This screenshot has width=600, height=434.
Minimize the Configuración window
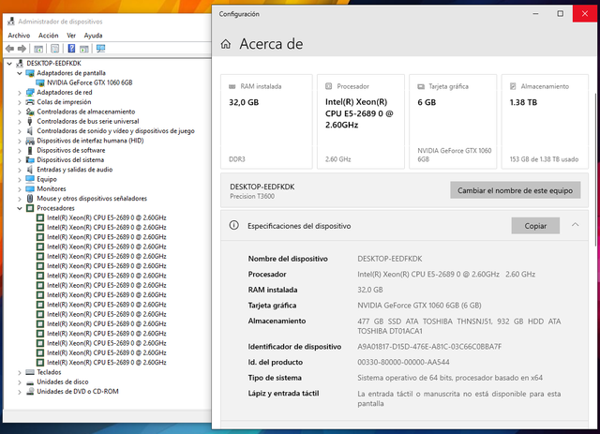(x=535, y=14)
